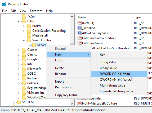Viewport: 152px width, 113px height.
Task: Click Delete in the context menu
Action: pyautogui.click(x=69, y=68)
